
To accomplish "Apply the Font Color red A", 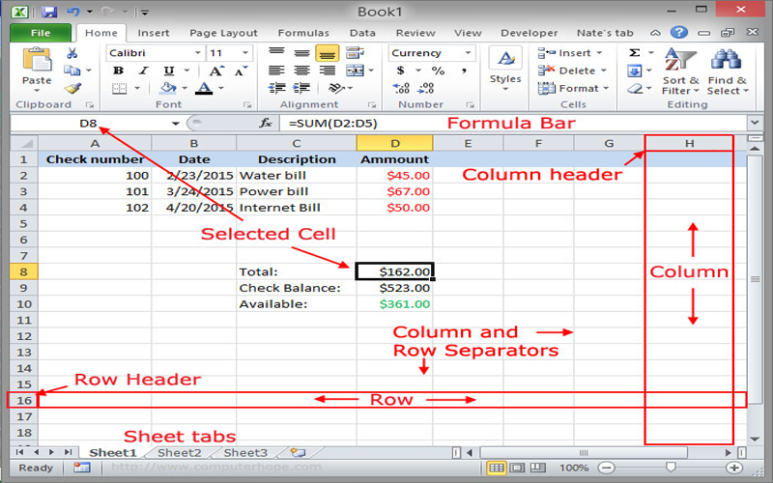I will tap(204, 89).
